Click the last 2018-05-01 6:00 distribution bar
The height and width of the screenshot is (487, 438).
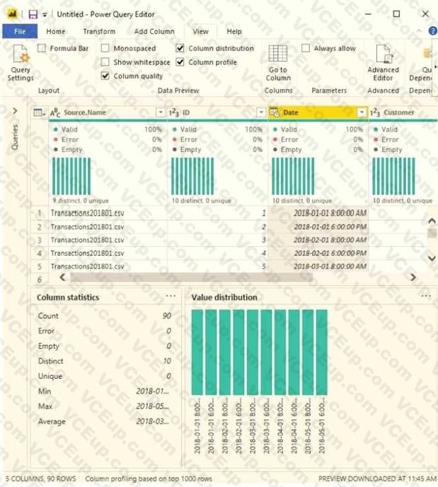(322, 352)
